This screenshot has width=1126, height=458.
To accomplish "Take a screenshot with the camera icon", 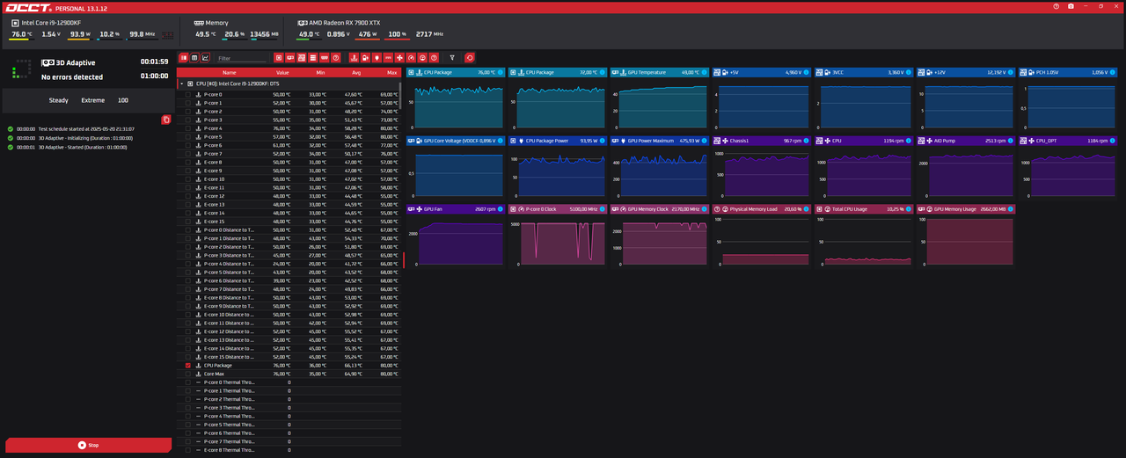I will [x=1071, y=6].
